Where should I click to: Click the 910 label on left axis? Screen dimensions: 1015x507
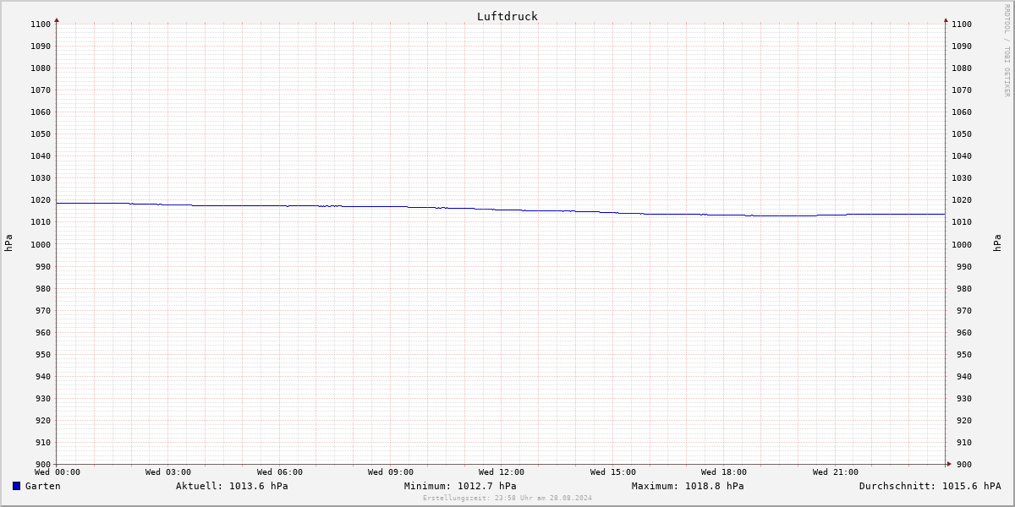coord(43,443)
